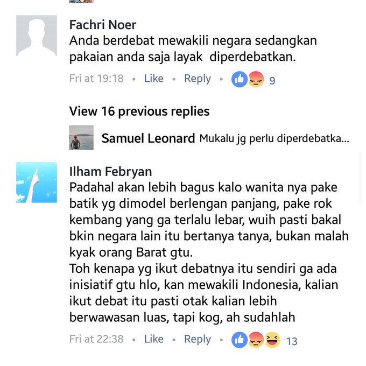Screen dimensions: 366x366
Task: Open Ilham Febryan's profile picture
Action: pos(37,182)
